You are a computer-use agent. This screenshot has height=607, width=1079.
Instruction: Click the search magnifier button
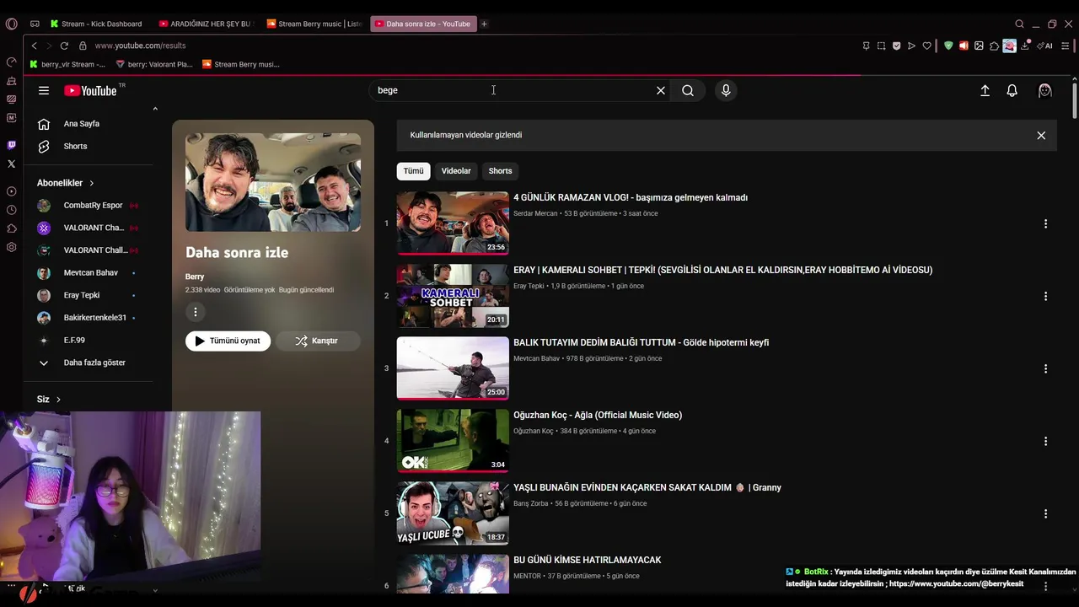tap(688, 90)
